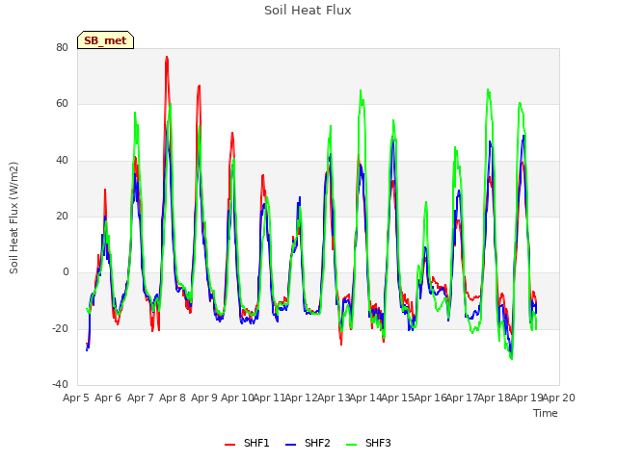Viewport: 617px width, 462px height.
Task: Click the Apr 9 x-axis tick label
Action: coord(204,398)
